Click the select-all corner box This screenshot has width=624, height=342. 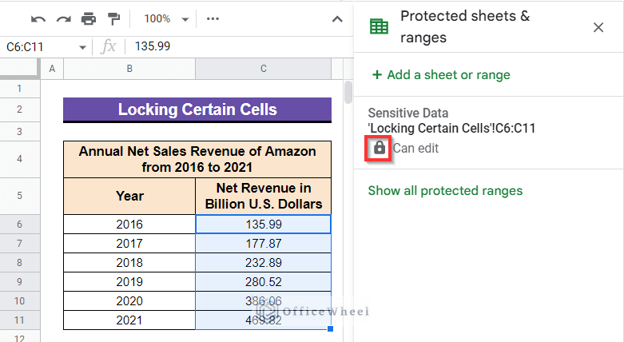point(19,69)
